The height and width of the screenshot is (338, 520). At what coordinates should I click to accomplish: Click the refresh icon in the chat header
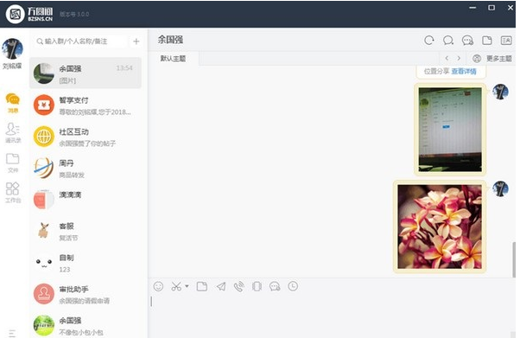click(x=429, y=41)
